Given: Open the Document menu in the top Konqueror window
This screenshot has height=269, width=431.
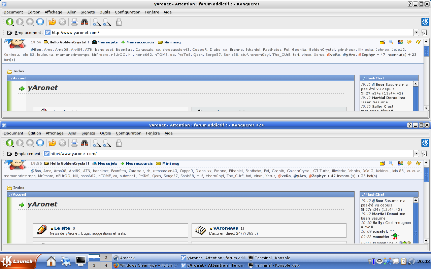Looking at the screenshot, I should (13, 12).
